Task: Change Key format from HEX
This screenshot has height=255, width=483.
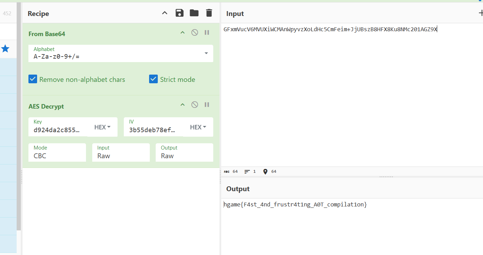Action: click(x=102, y=127)
